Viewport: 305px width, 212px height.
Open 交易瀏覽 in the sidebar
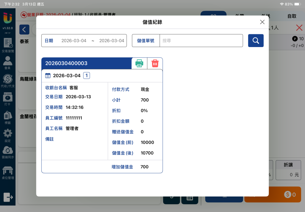point(8,45)
